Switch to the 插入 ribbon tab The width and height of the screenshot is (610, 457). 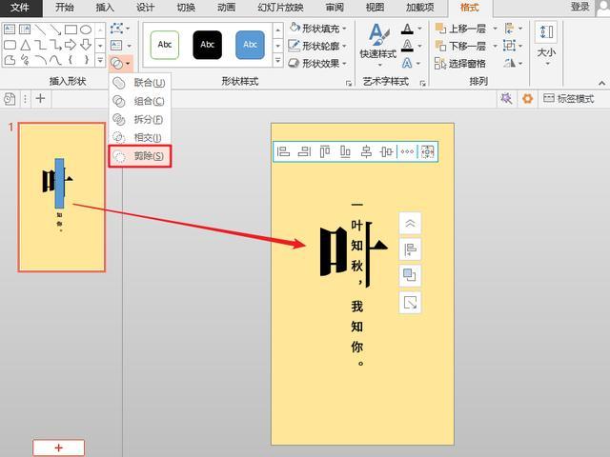105,8
